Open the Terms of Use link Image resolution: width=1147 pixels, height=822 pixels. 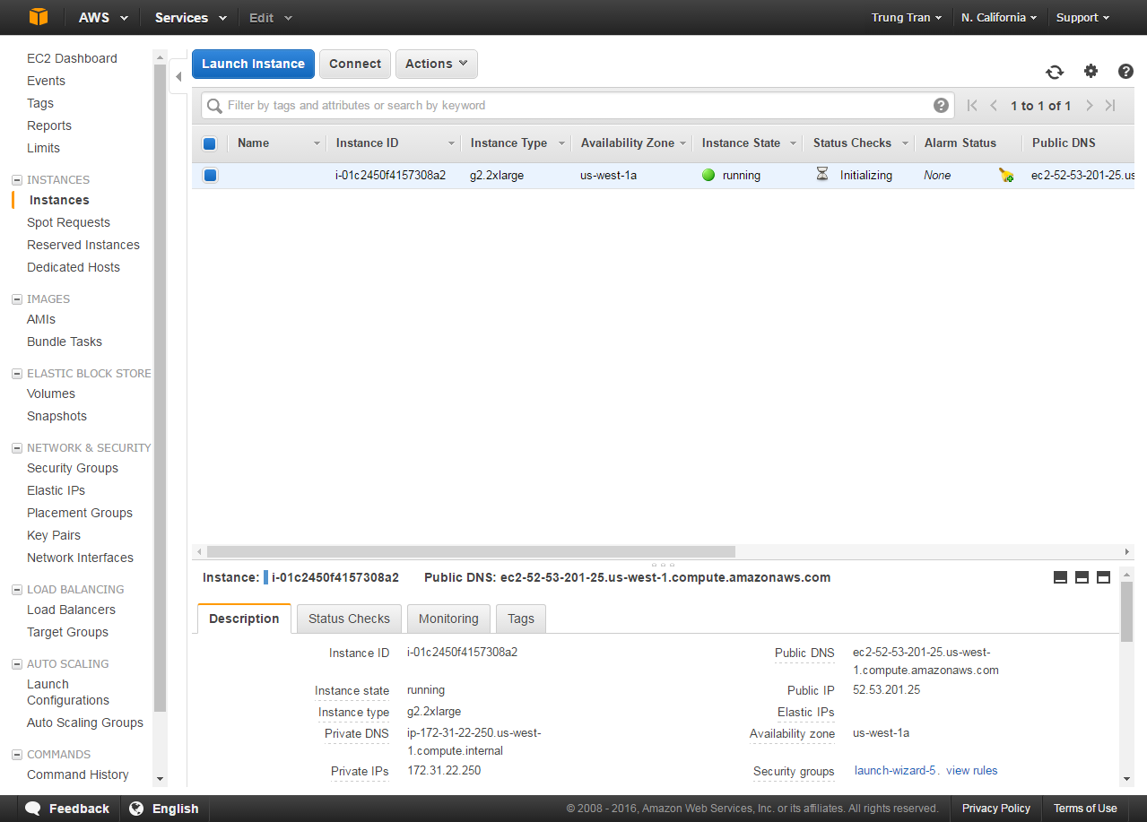(x=1085, y=808)
